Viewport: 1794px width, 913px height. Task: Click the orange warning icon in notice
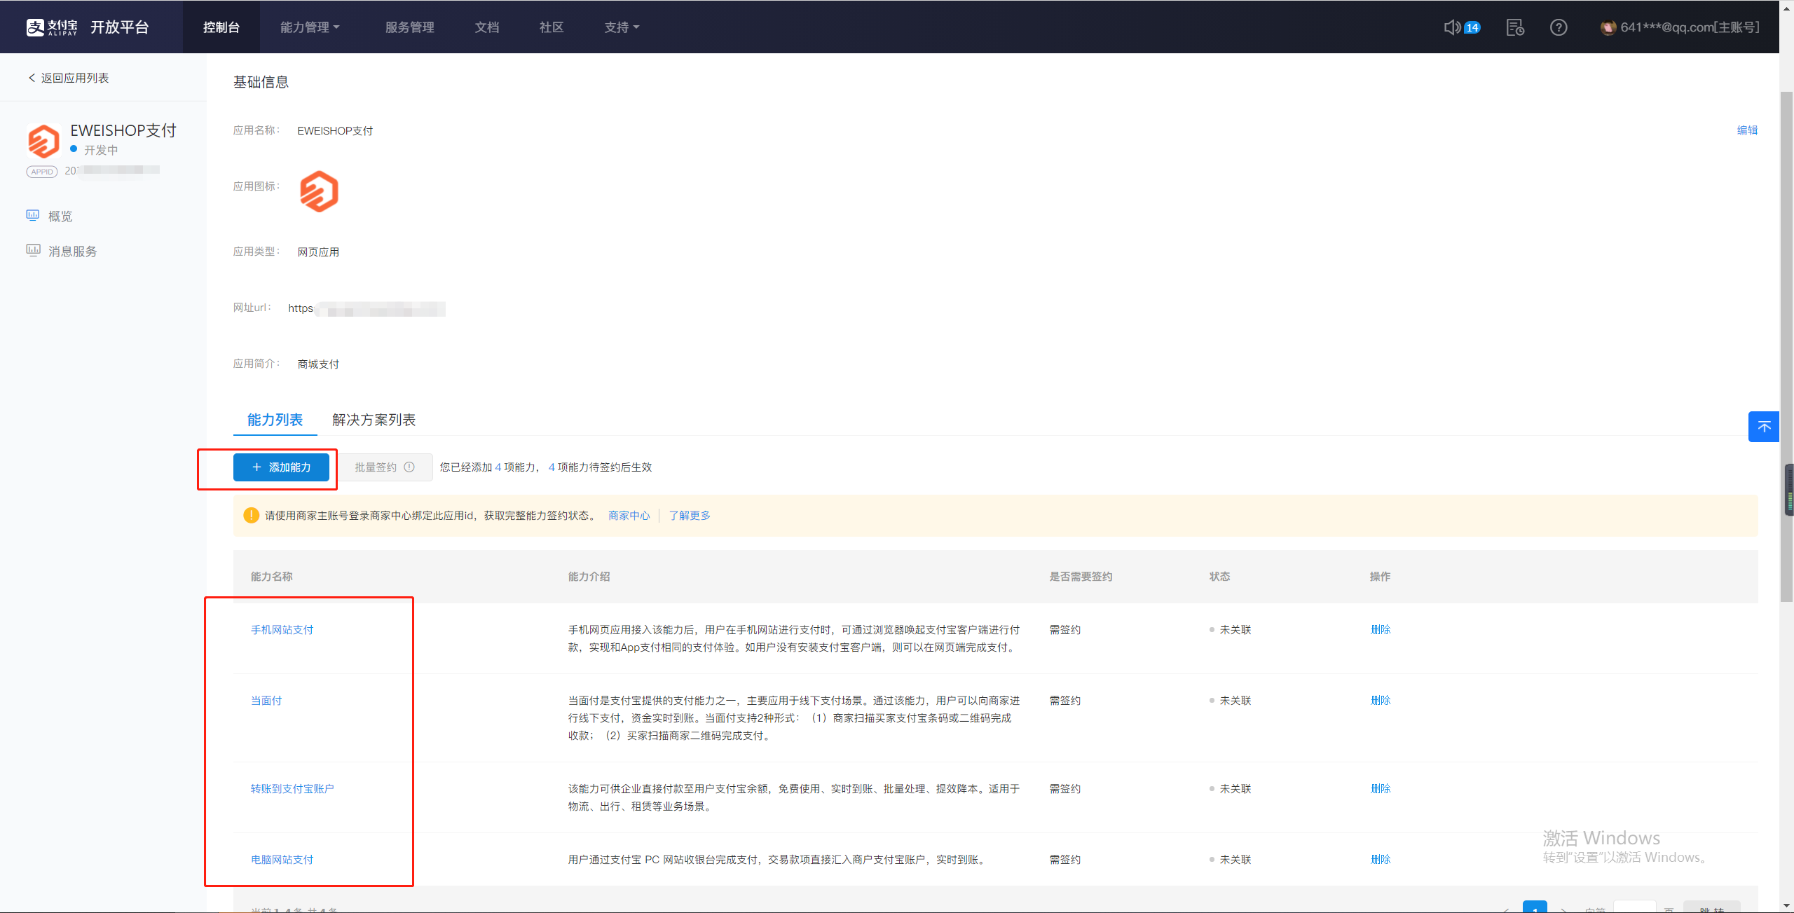pos(251,516)
